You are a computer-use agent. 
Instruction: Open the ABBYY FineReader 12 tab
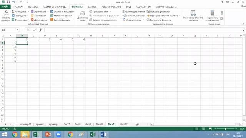tap(166, 7)
